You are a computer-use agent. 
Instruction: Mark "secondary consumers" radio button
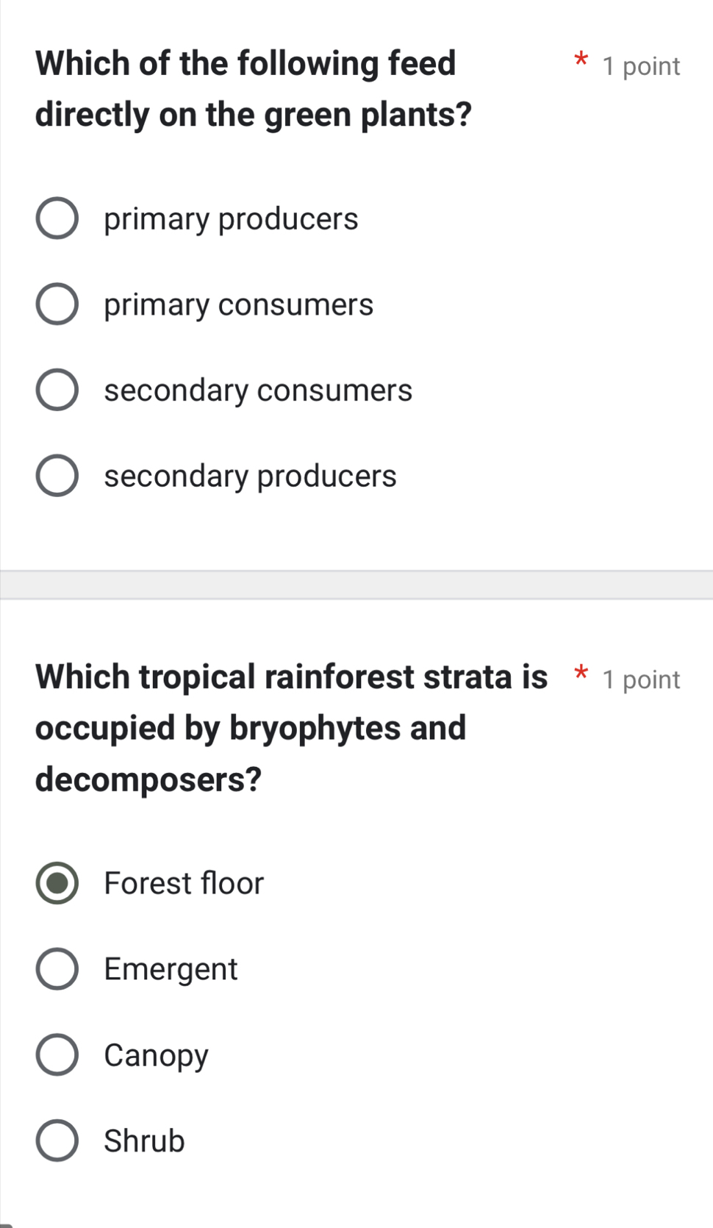tap(57, 390)
